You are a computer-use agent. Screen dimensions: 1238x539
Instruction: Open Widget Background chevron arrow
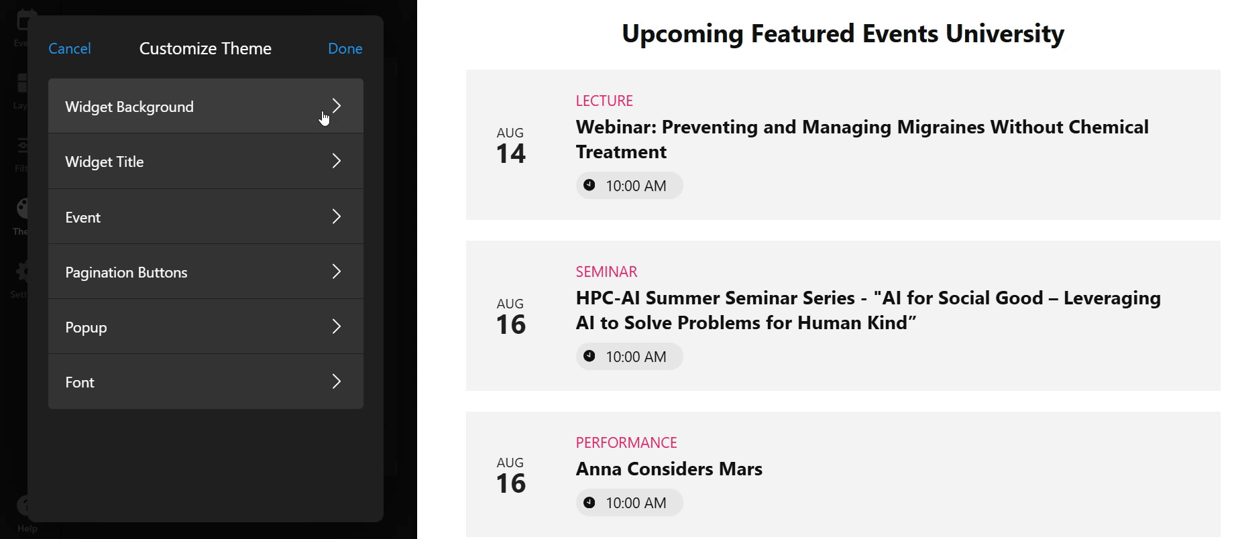coord(337,106)
